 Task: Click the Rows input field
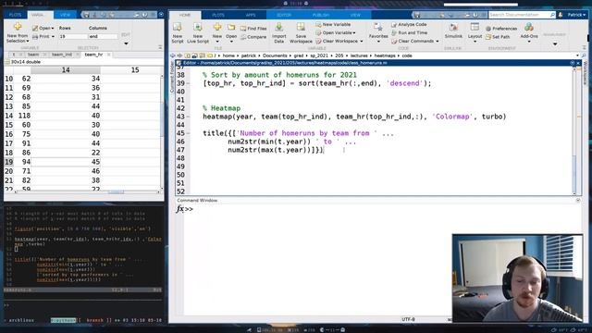tap(73, 37)
